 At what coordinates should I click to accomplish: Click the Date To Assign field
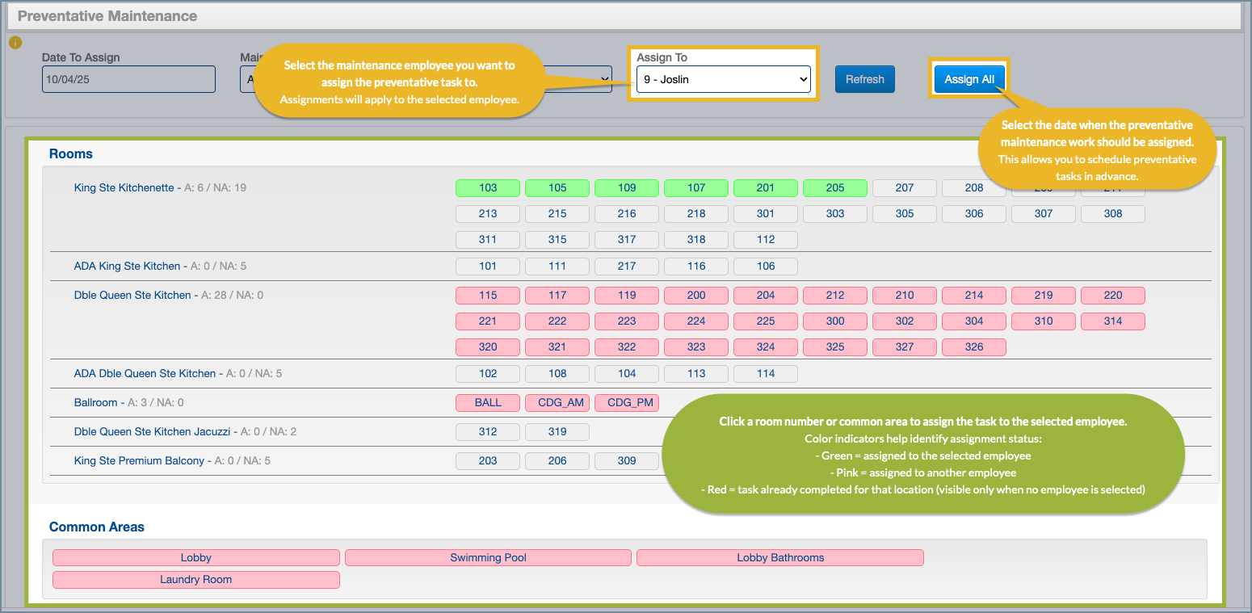pos(128,79)
